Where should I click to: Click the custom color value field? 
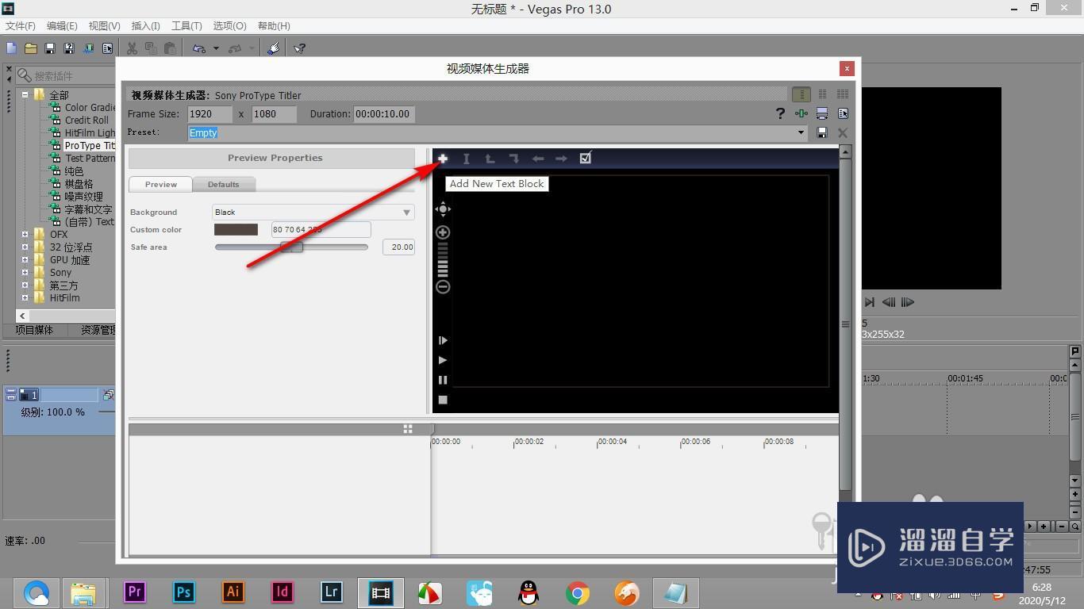pyautogui.click(x=321, y=230)
